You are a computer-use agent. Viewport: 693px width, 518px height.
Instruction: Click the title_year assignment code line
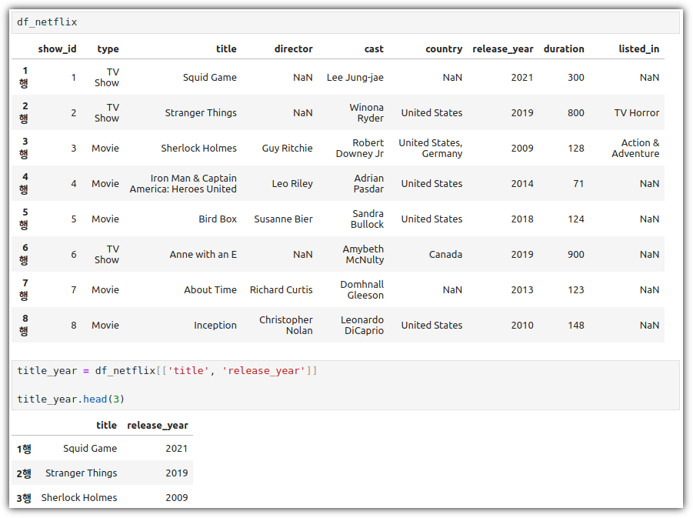pos(167,371)
